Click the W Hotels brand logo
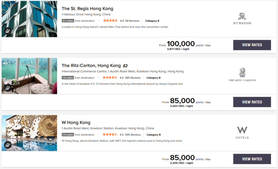This screenshot has width=278, height=169. click(x=242, y=133)
